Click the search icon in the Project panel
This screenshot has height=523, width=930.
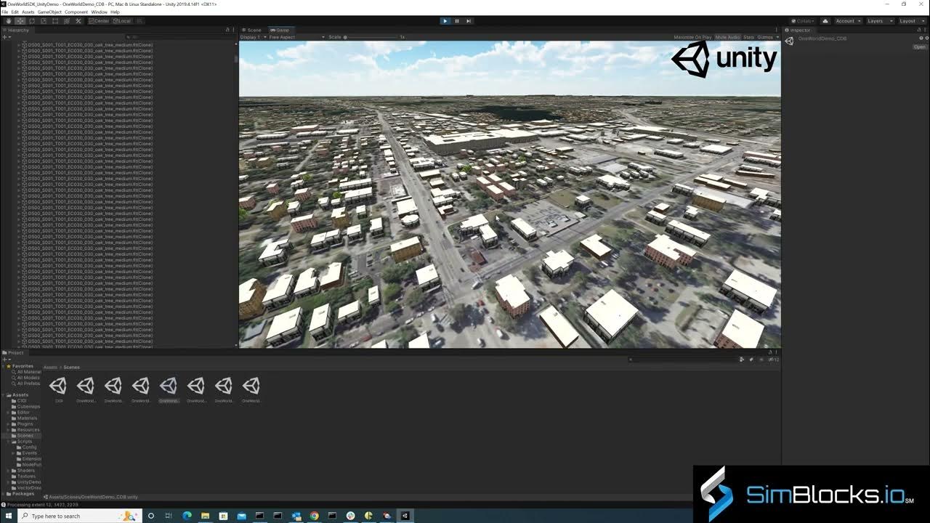coord(629,359)
